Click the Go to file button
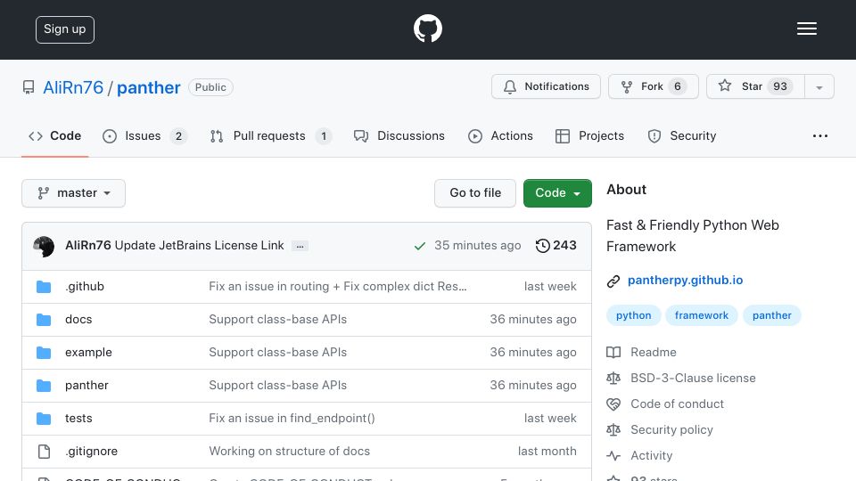The height and width of the screenshot is (481, 856). pyautogui.click(x=475, y=193)
